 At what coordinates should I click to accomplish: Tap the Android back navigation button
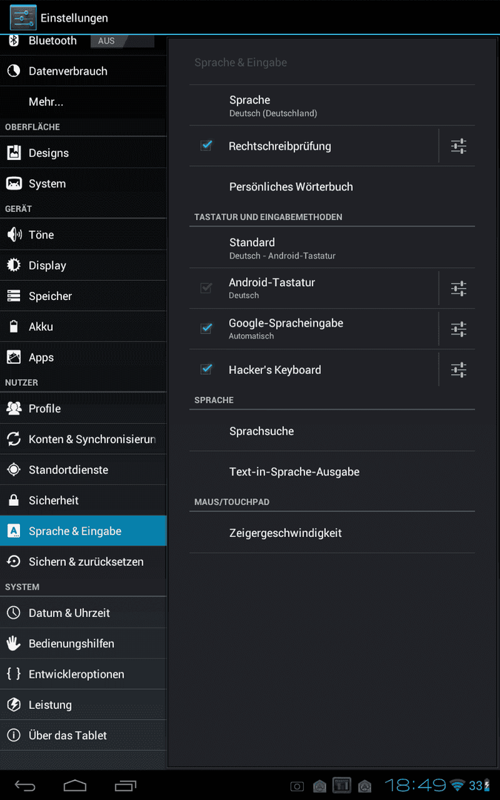[24, 785]
